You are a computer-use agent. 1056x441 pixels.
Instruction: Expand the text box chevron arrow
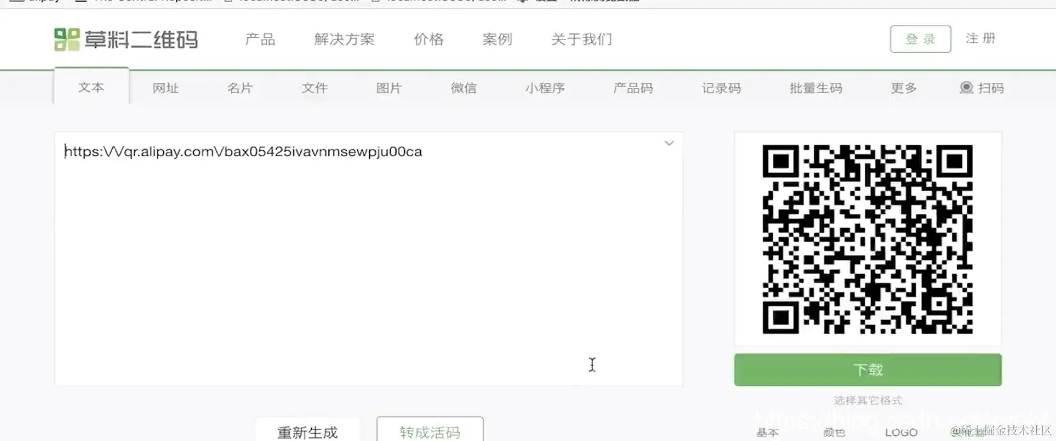[x=669, y=143]
